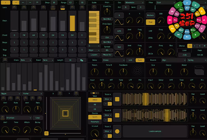The height and width of the screenshot is (140, 207).
Task: Click the yellow square button below XY pad
Action: click(x=46, y=133)
